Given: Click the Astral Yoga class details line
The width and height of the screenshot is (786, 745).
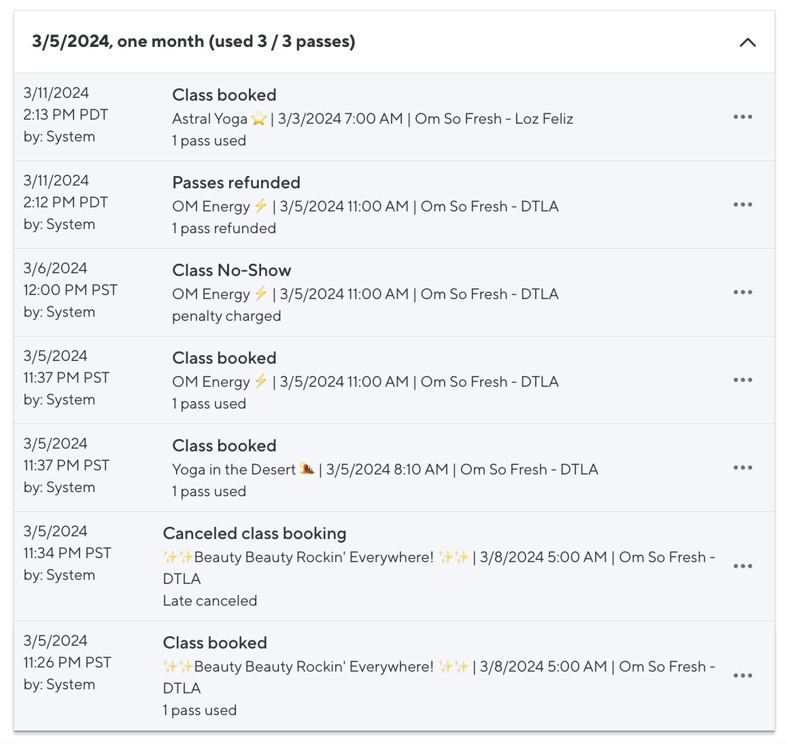Looking at the screenshot, I should 372,119.
